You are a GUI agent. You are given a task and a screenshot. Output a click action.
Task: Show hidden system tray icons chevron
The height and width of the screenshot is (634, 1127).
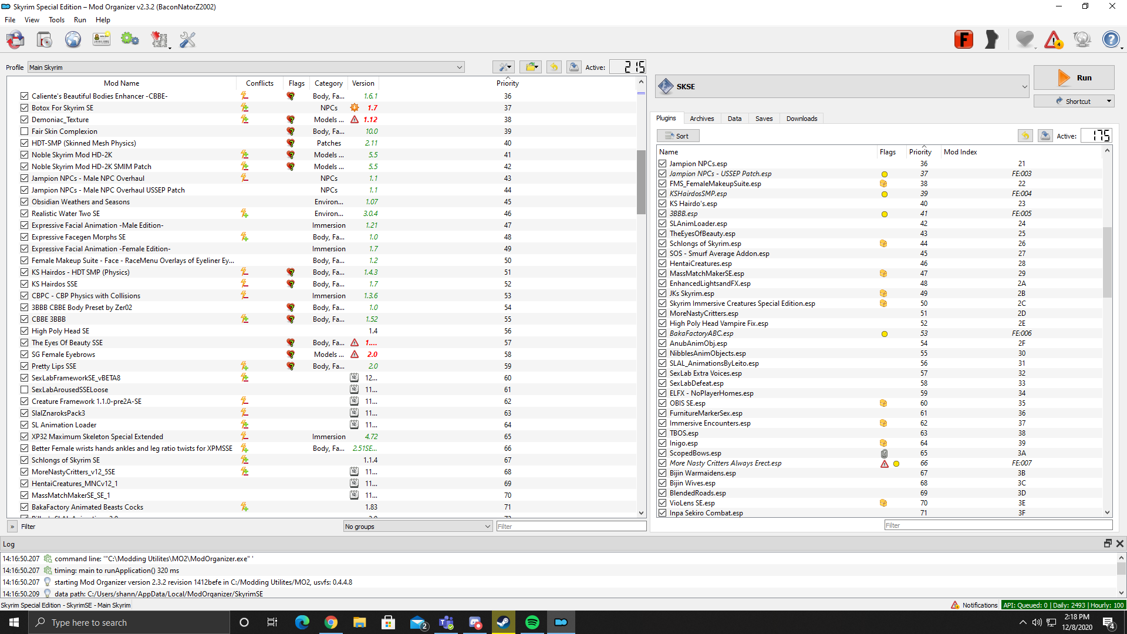pos(1023,622)
